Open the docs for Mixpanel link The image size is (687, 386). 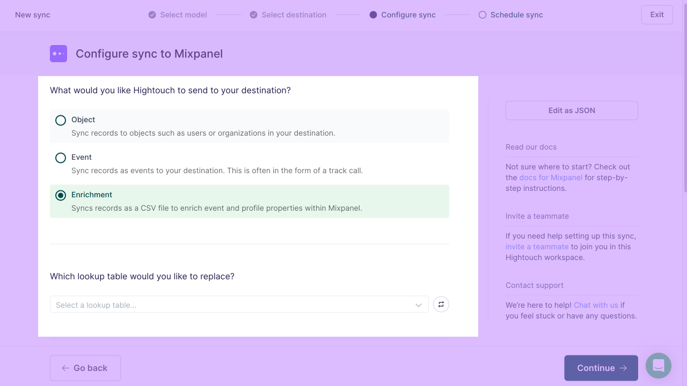[x=551, y=177]
